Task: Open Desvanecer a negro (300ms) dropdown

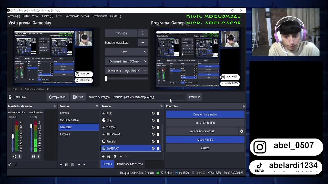Action: (126, 71)
